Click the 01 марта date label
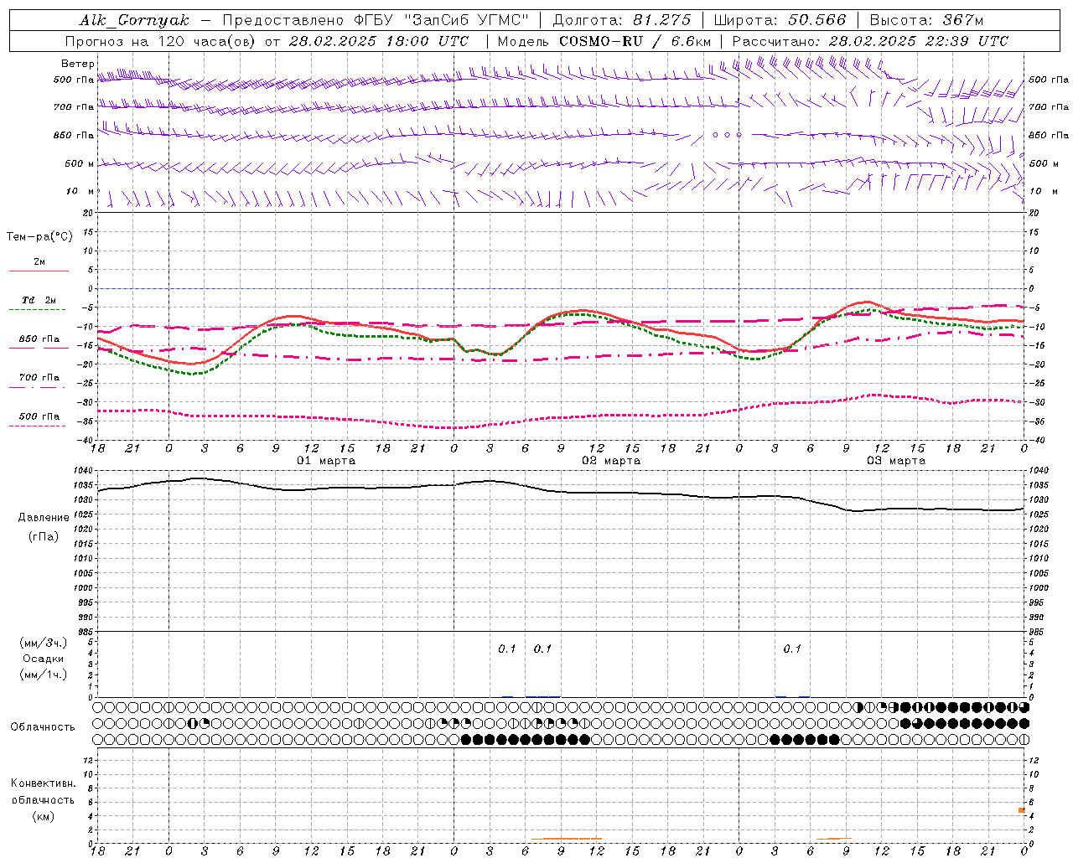Screen dimensions: 1073x858 pos(326,461)
